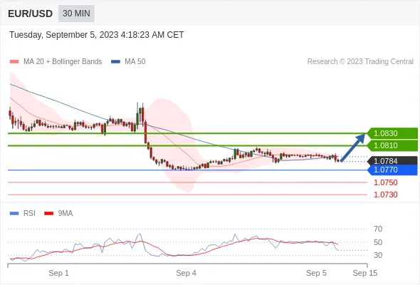Click the blue MA 50 legend swatch

[x=115, y=62]
